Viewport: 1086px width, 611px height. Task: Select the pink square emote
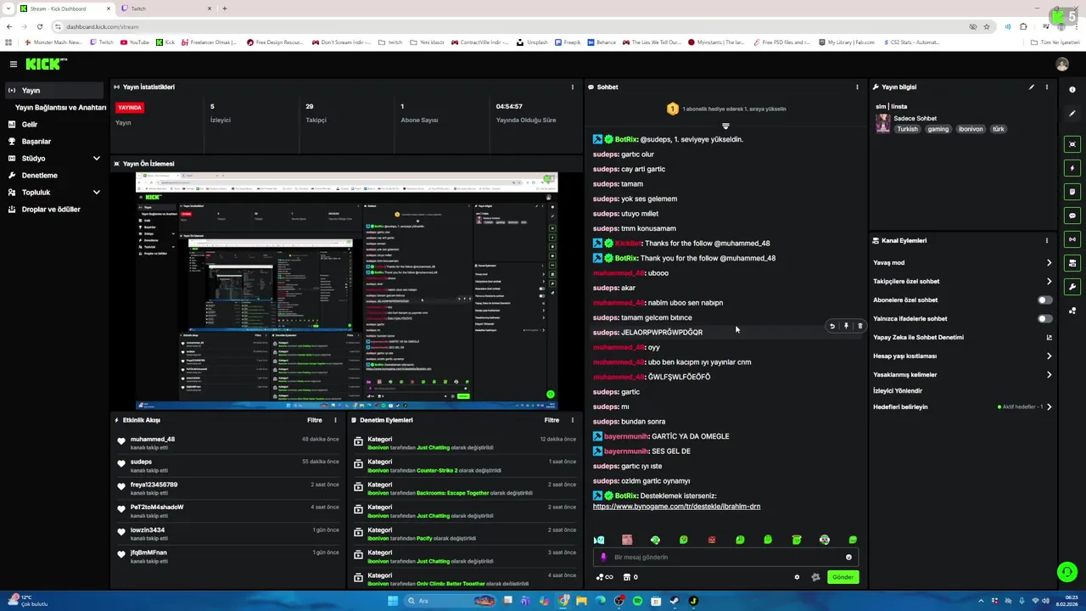coord(627,540)
